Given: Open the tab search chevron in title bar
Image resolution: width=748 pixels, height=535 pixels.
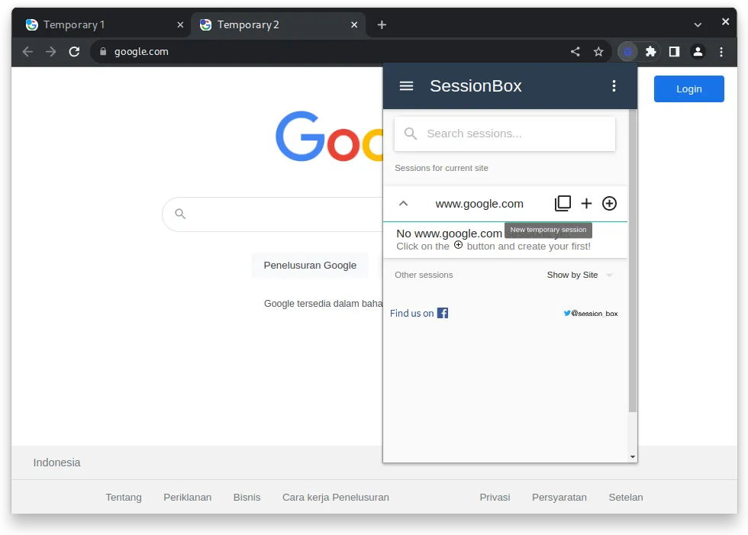Looking at the screenshot, I should [x=697, y=24].
